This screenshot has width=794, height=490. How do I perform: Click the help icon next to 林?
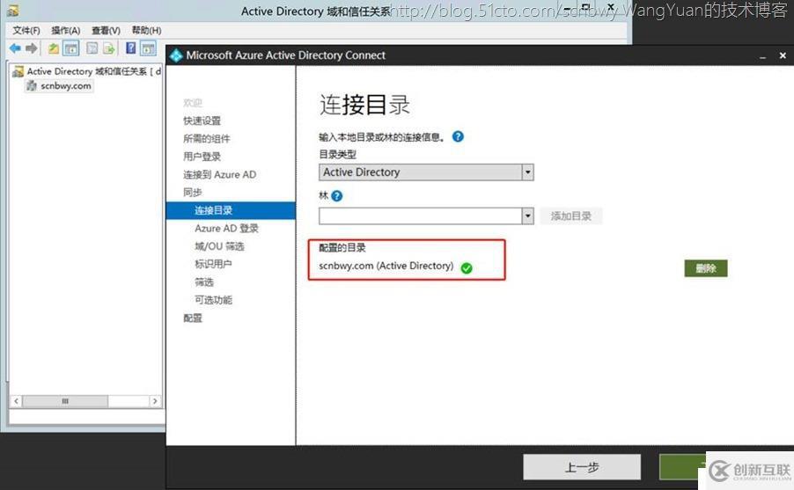click(x=337, y=196)
